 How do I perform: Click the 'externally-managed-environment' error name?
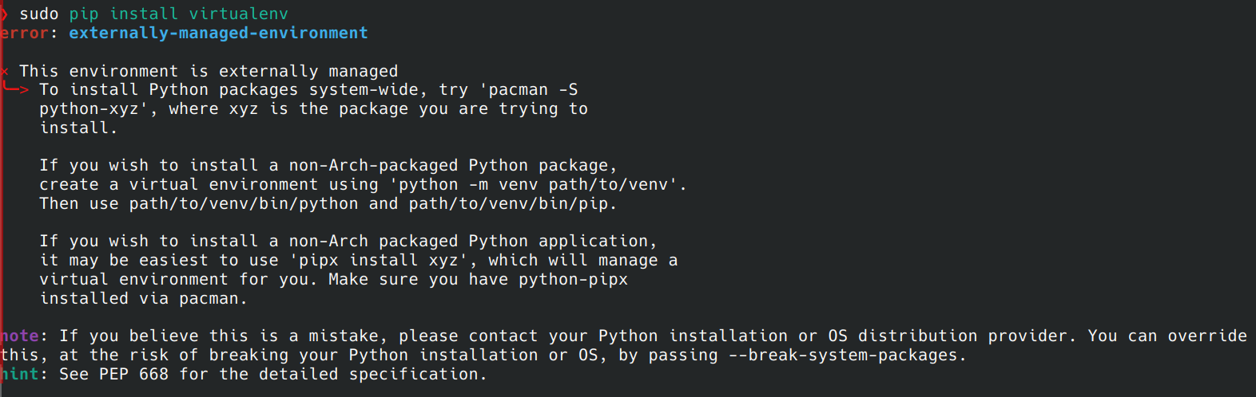coord(218,33)
